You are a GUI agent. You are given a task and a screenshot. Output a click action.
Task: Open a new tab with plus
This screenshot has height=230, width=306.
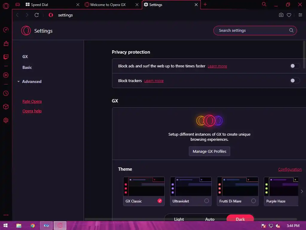[x=205, y=4]
